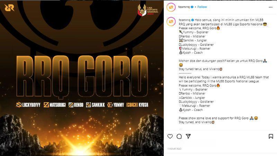This screenshot has height=156, width=277.
Task: Click the Liga Esports Nasional logo
Action: pos(148,10)
